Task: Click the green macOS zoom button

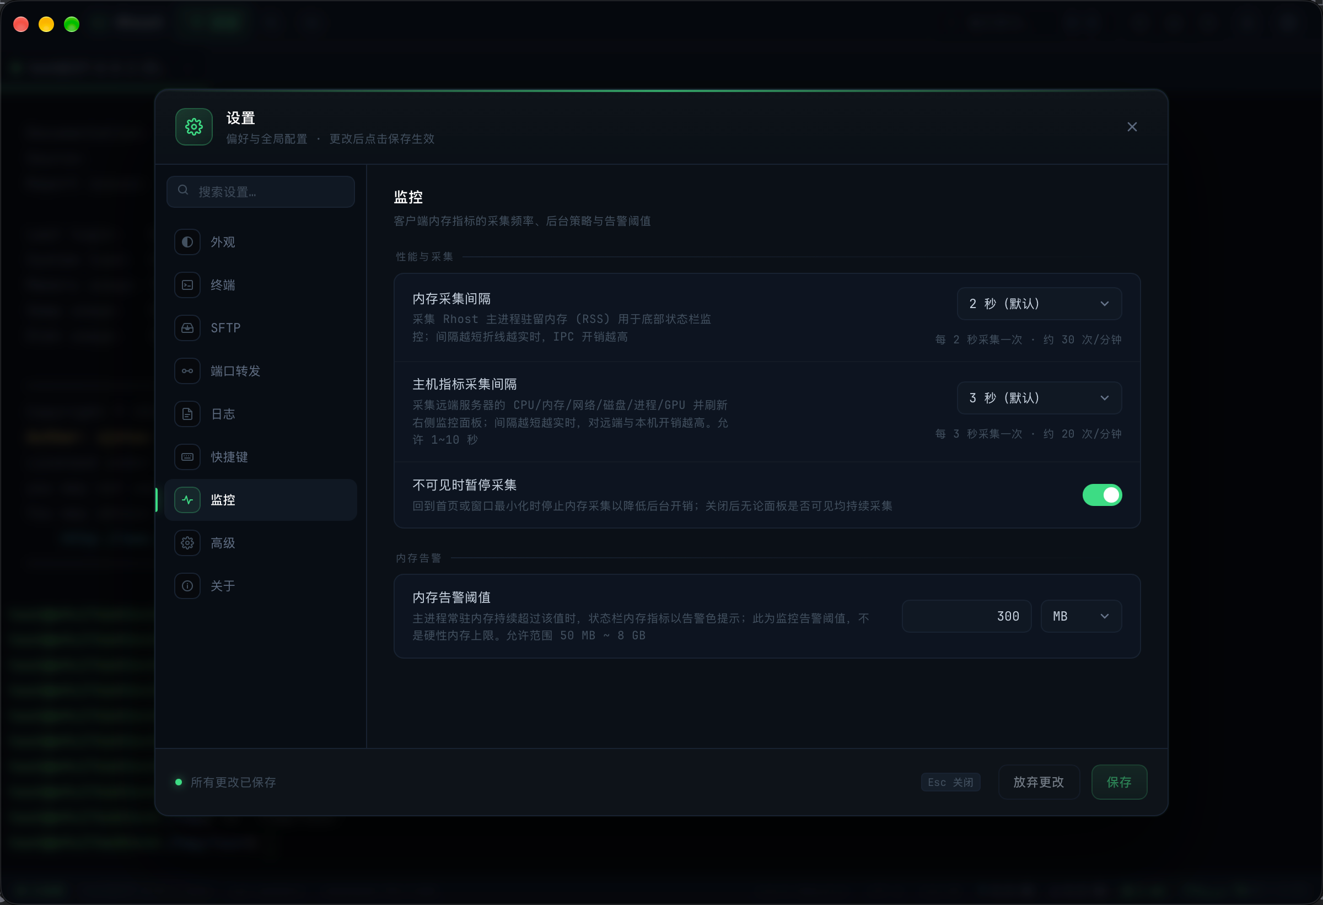Action: click(72, 24)
